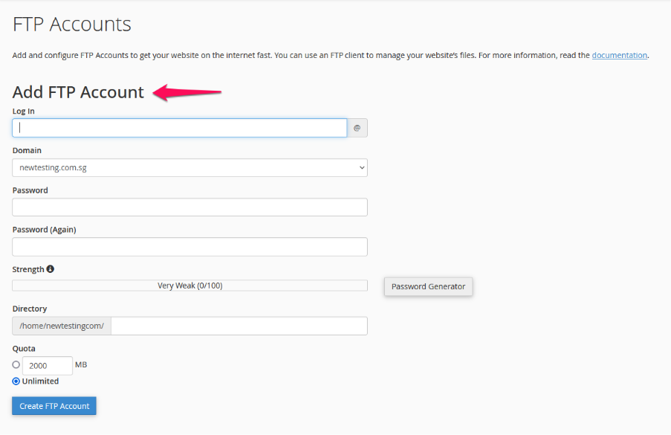Select the custom MB quota radio button
671x435 pixels.
coord(16,365)
